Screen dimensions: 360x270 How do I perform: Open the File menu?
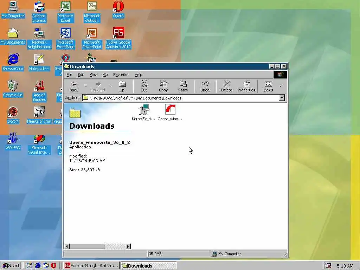(x=69, y=75)
